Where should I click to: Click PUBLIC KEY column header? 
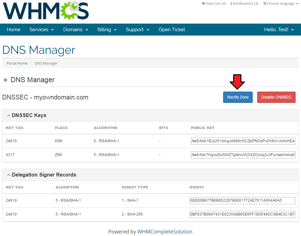tap(203, 128)
